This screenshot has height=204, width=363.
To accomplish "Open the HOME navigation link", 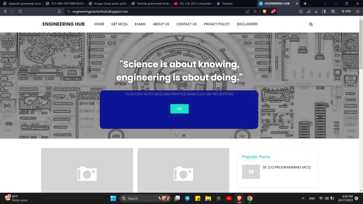I will coord(99,24).
